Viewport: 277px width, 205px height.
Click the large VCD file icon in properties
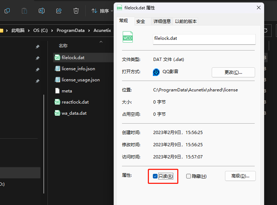tap(128, 37)
